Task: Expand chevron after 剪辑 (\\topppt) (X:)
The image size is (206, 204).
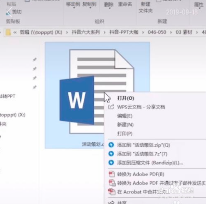Action: [x=67, y=32]
